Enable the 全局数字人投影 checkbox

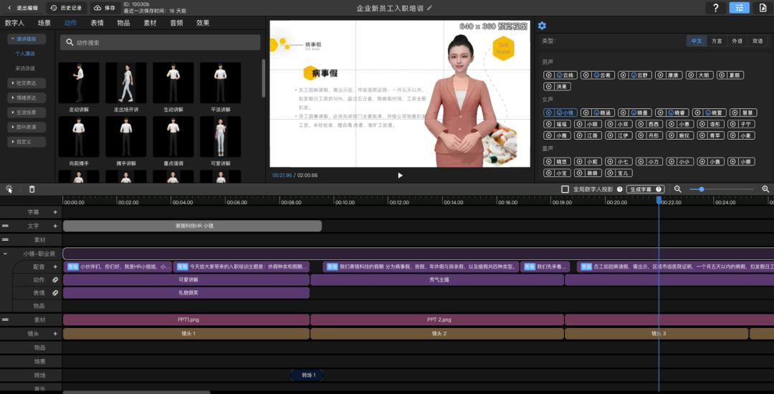point(565,189)
